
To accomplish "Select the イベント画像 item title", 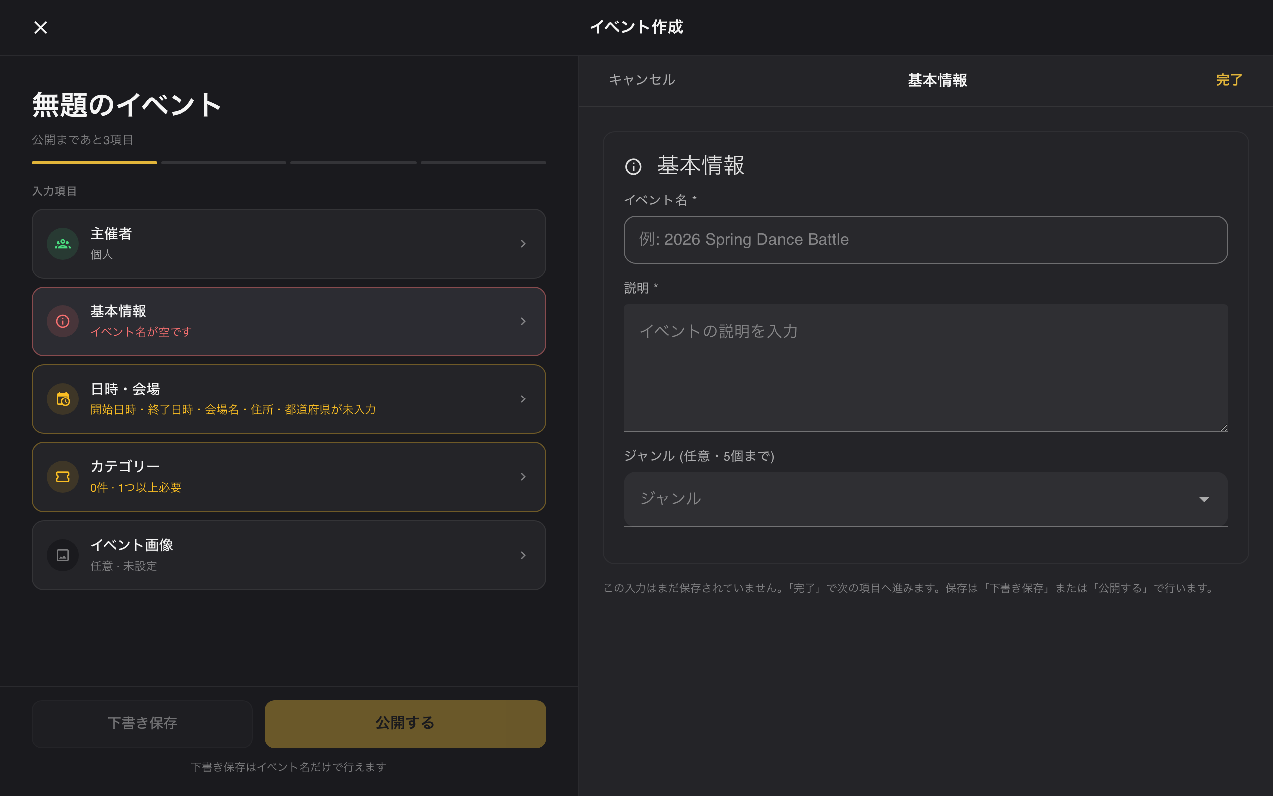I will (x=131, y=545).
